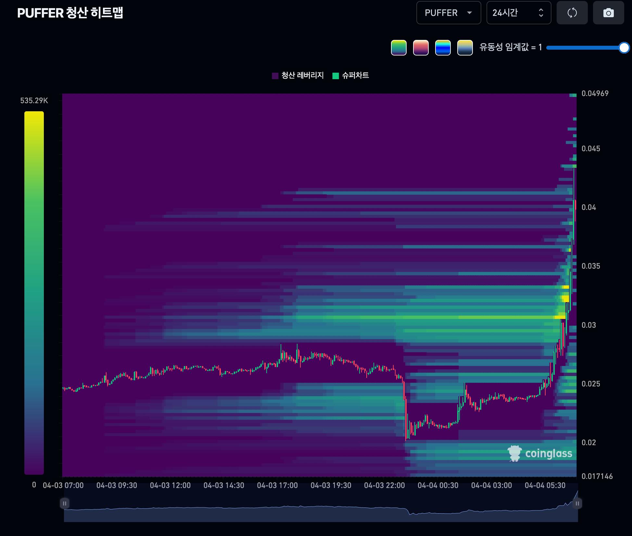The image size is (632, 536).
Task: Click the dropdown arrow beside PUFFER
Action: pos(469,13)
